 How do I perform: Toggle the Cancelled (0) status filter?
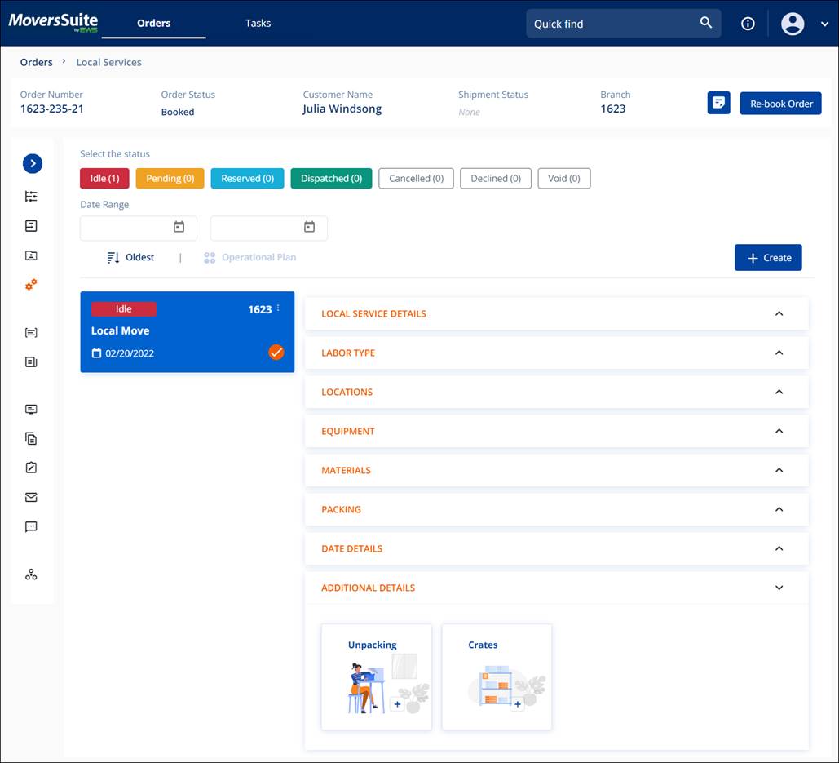(x=416, y=178)
